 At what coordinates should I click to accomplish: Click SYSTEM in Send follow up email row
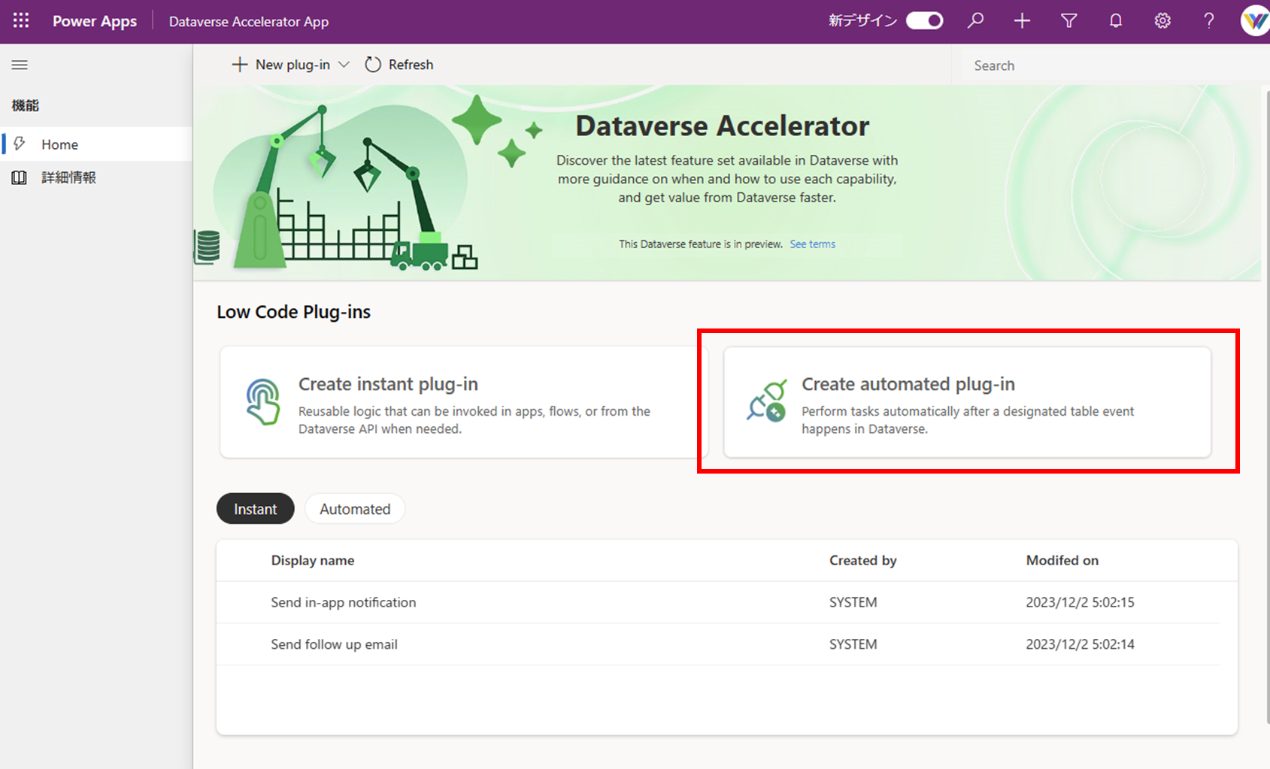853,644
